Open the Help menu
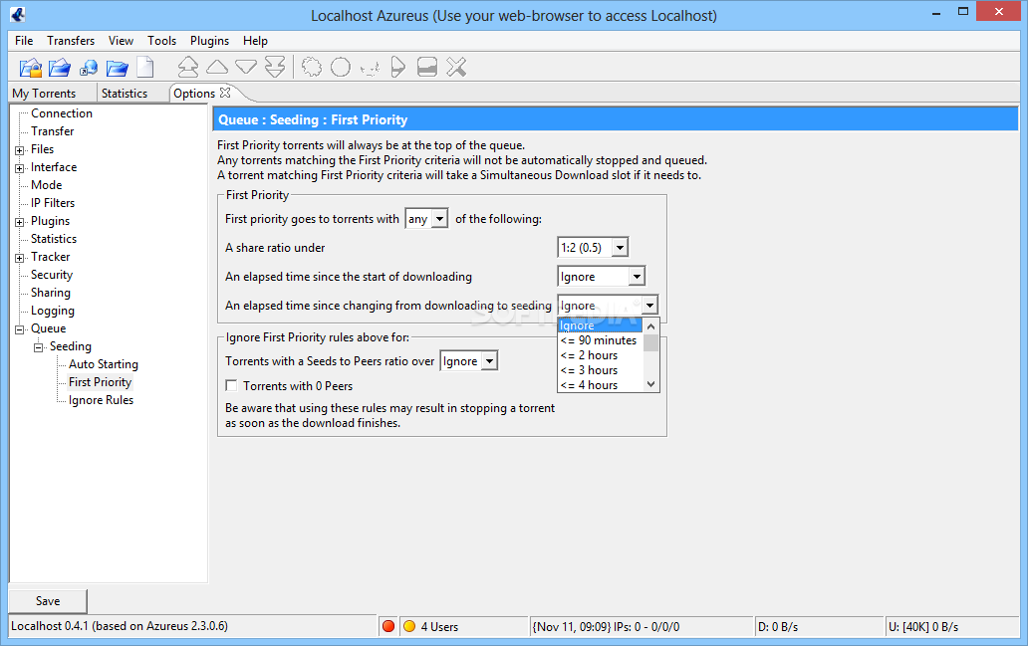 pos(255,41)
